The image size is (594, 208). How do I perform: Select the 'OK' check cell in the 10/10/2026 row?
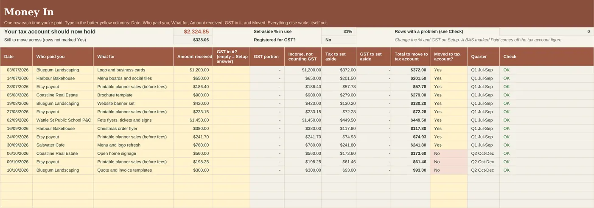(x=546, y=170)
